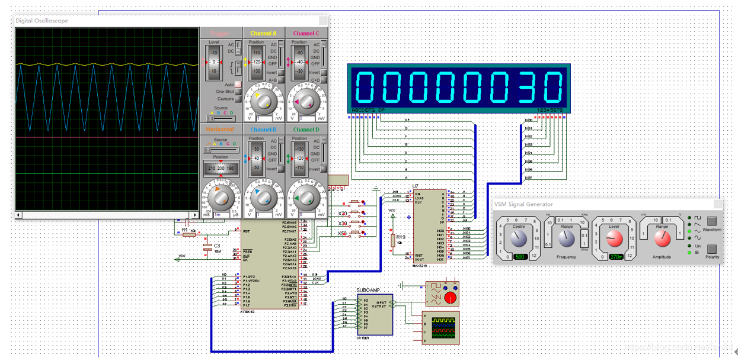Viewport: 738px width, 358px height.
Task: Adjust Channel D coupling slider
Action: pos(324,151)
